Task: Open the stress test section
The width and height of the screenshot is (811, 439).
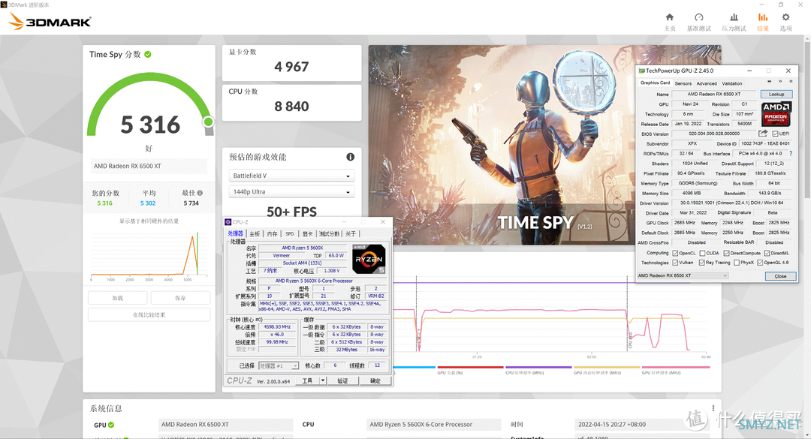Action: (x=734, y=22)
